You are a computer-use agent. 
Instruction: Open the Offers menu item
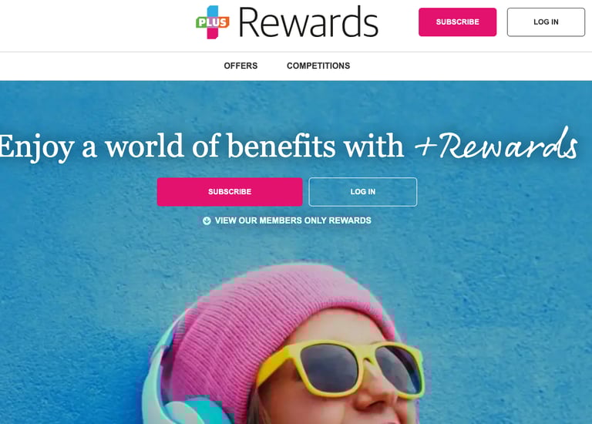pos(240,66)
